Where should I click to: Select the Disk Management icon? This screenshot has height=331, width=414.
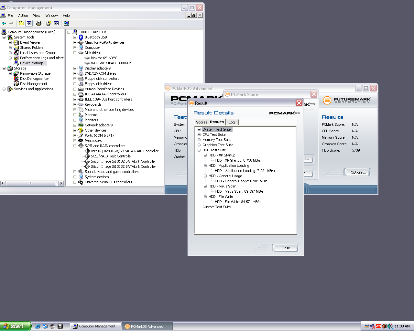pos(16,84)
